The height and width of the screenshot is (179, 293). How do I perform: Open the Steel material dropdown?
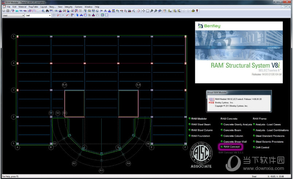[13, 16]
